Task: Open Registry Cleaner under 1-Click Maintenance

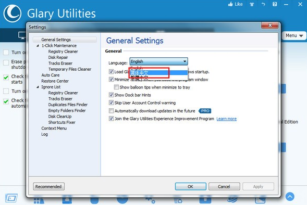Action: pos(63,52)
